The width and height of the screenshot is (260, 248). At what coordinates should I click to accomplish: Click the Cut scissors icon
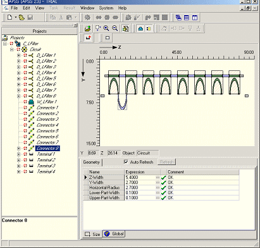[61, 17]
